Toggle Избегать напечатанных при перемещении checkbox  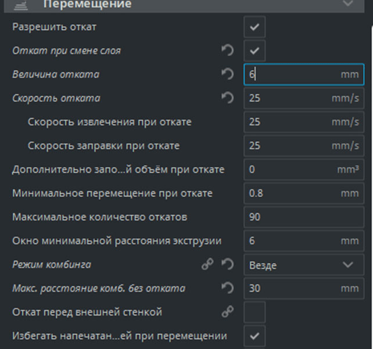pos(254,336)
